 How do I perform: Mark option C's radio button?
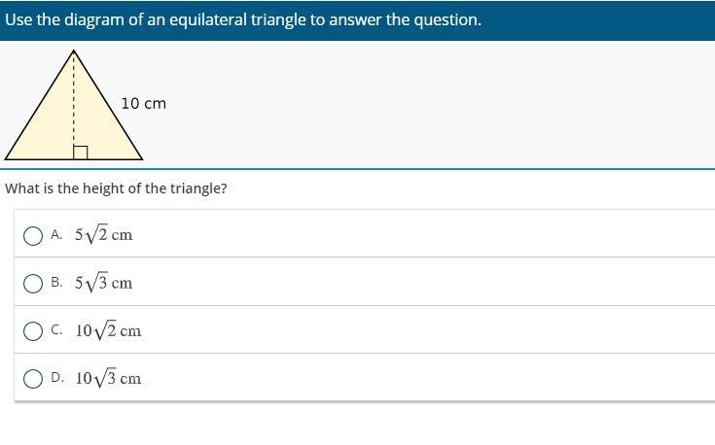[x=33, y=331]
